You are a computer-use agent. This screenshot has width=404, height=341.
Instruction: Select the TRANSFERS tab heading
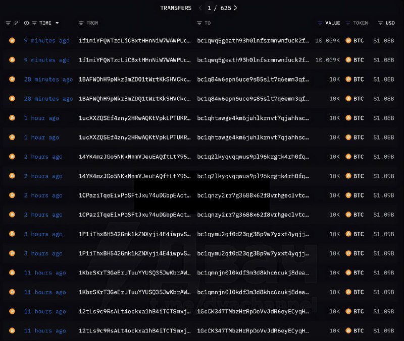pyautogui.click(x=176, y=8)
